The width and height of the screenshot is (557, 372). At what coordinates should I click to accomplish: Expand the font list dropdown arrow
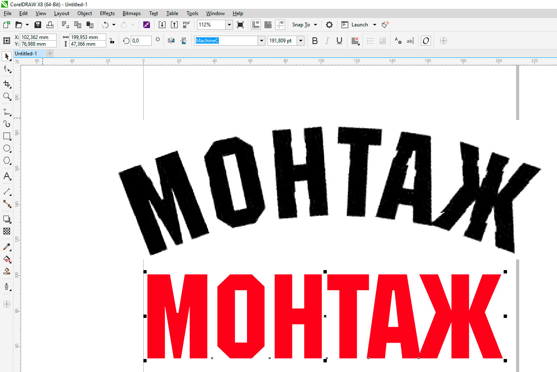262,41
